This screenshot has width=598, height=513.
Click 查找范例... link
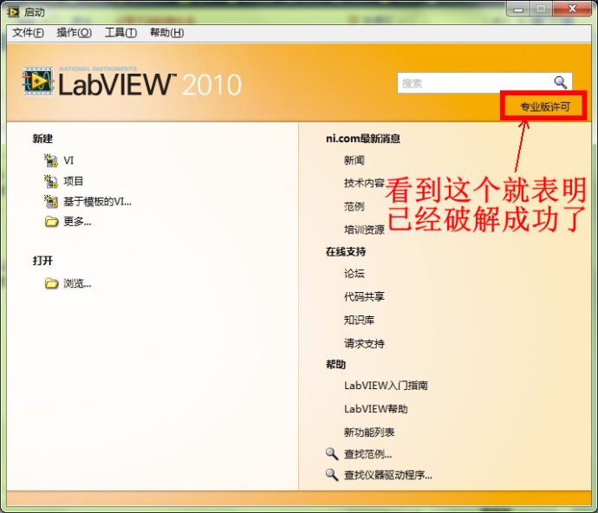coord(367,454)
